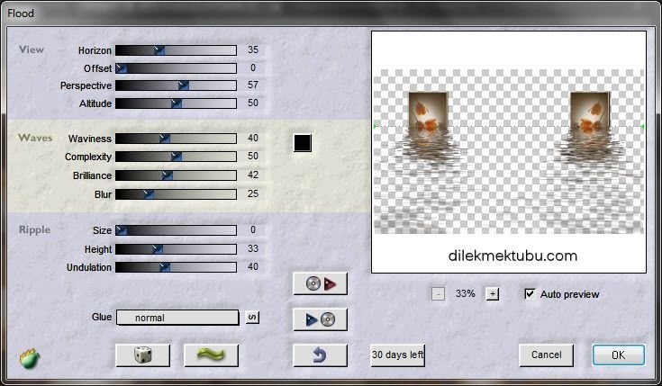Zoom in preview with plus button

point(493,293)
